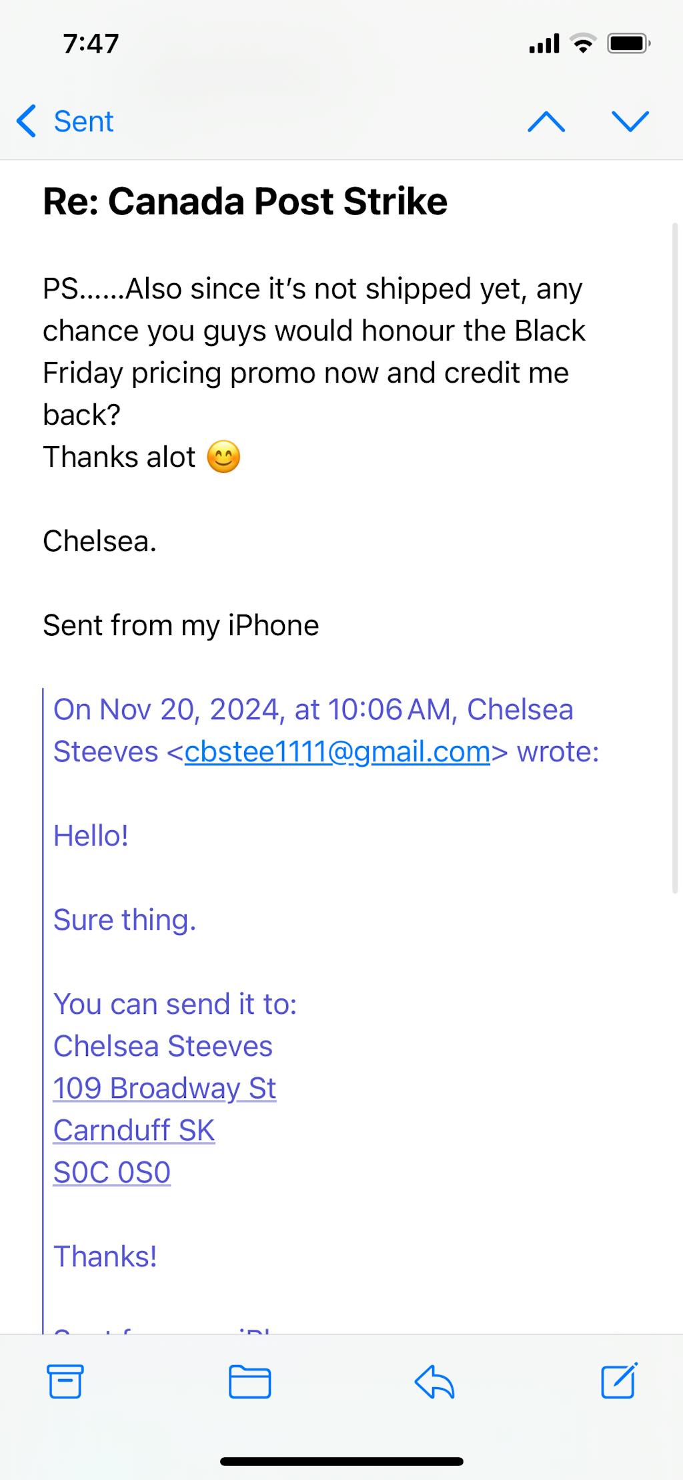Open the 109 Broadway St address link

[x=164, y=1089]
